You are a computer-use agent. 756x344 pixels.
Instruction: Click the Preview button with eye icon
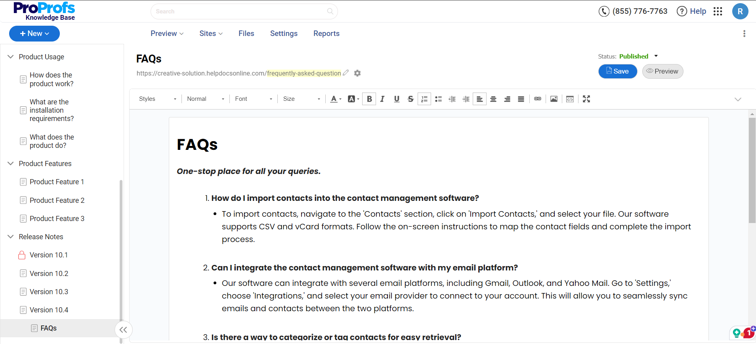pyautogui.click(x=662, y=71)
